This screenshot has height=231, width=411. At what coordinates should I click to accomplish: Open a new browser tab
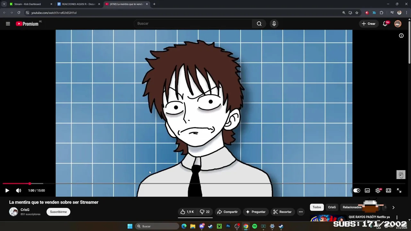pos(154,4)
